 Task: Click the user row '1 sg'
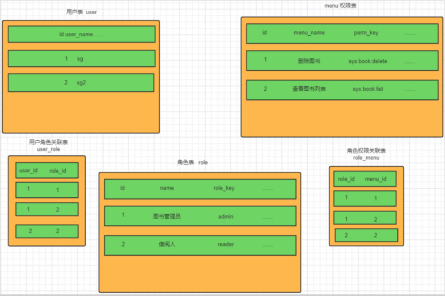[x=82, y=58]
